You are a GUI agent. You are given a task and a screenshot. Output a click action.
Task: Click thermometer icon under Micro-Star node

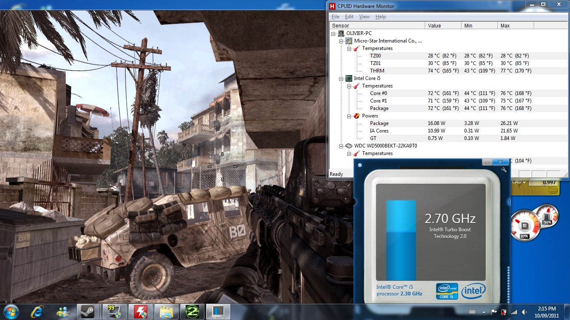pyautogui.click(x=357, y=48)
